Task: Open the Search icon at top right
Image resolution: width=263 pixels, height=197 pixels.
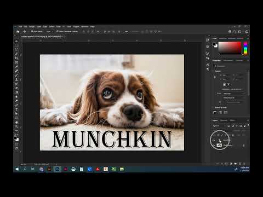Action: click(235, 32)
